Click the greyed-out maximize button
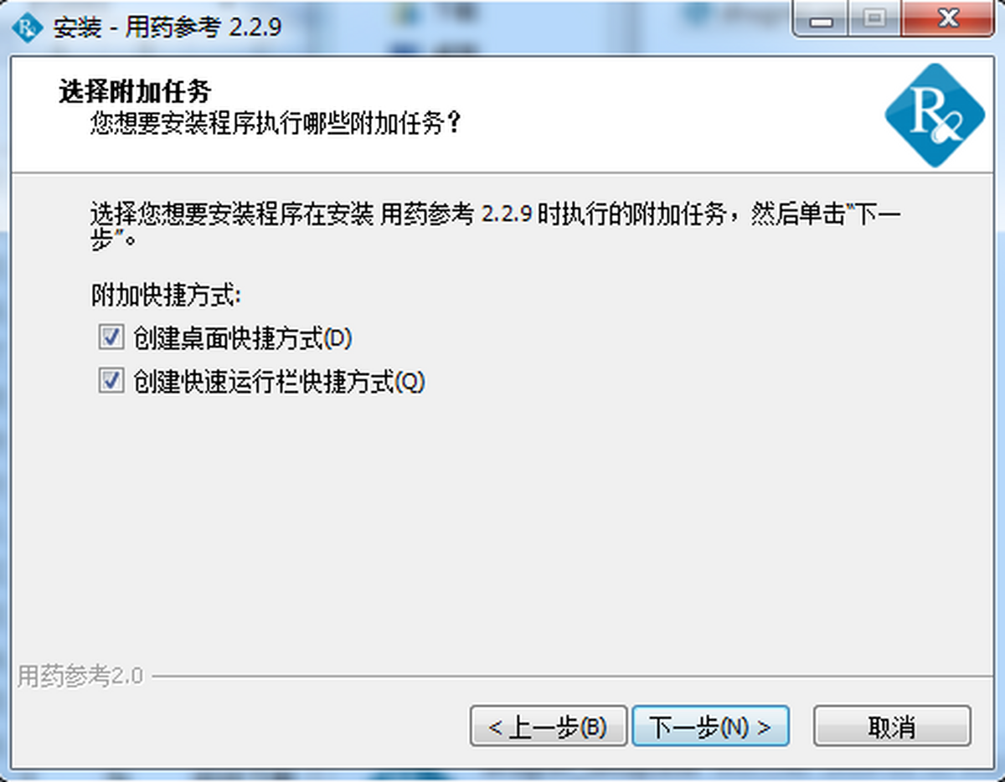Image resolution: width=1005 pixels, height=782 pixels. pyautogui.click(x=874, y=19)
